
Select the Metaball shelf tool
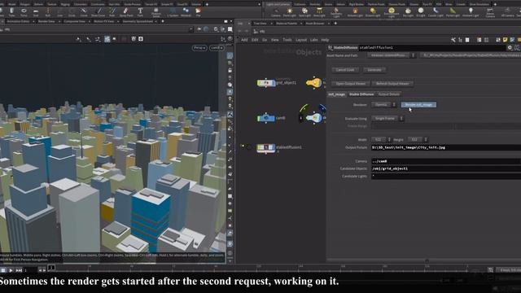point(186,12)
